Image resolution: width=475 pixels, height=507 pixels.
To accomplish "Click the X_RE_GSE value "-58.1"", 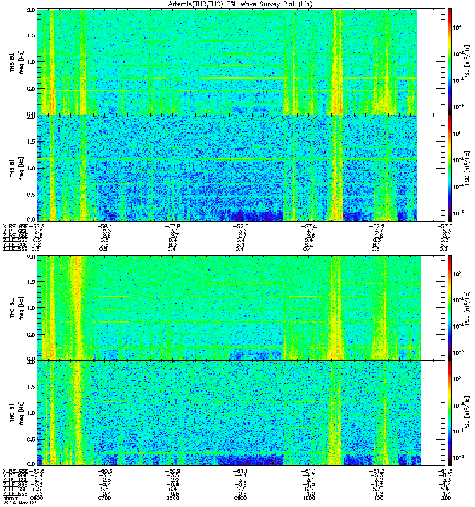I will 104,226.
